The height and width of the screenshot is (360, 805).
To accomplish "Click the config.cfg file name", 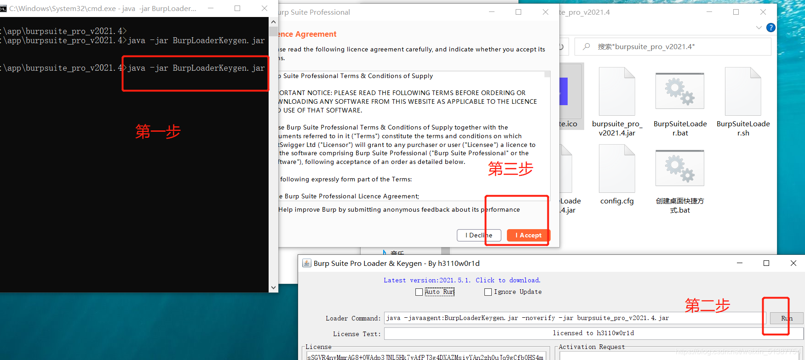I will [617, 201].
